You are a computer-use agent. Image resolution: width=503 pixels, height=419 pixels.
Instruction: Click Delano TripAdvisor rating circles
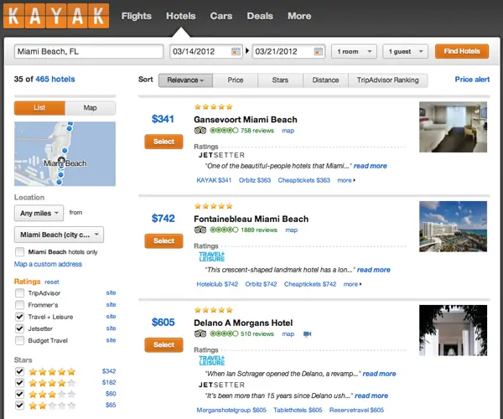[x=224, y=334]
